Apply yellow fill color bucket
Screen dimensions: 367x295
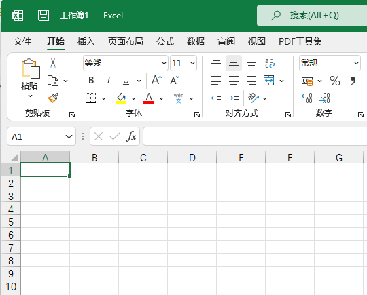point(121,98)
